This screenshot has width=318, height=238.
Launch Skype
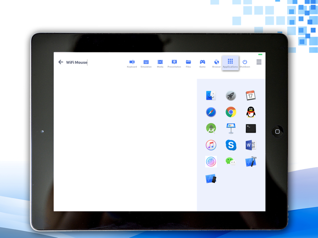tap(231, 145)
